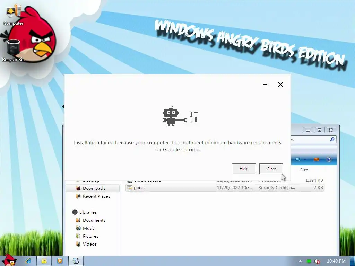Click the Documents library icon

(x=78, y=220)
